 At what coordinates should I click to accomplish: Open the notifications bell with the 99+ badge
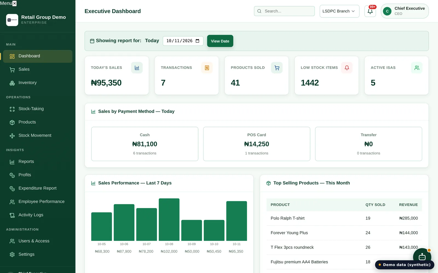[370, 11]
